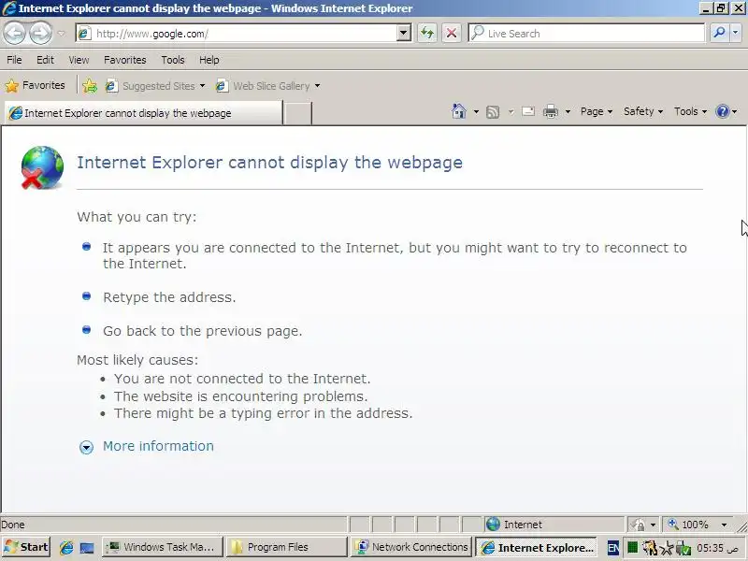
Task: Launch Internet Explorer from Quick Launch
Action: [66, 548]
